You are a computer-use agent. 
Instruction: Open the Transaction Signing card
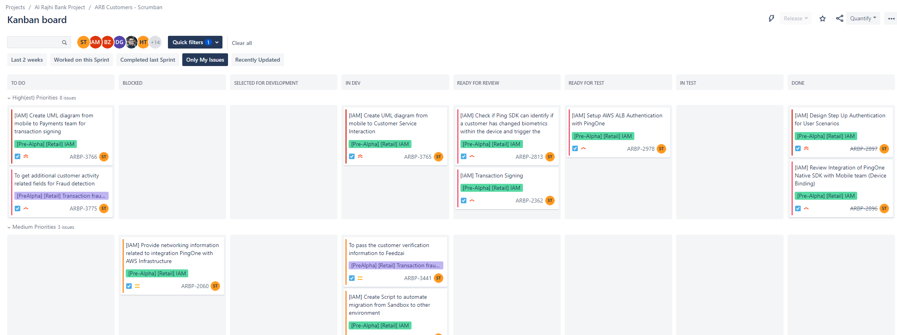coord(507,188)
